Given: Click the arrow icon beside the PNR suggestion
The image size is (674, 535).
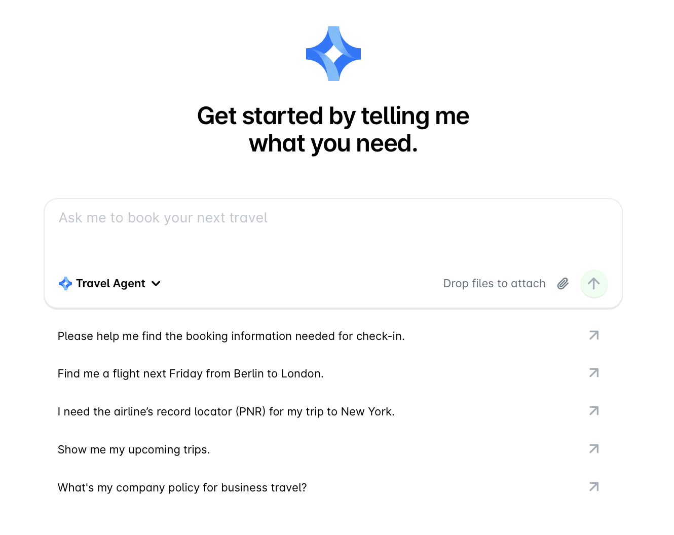Looking at the screenshot, I should (x=593, y=411).
